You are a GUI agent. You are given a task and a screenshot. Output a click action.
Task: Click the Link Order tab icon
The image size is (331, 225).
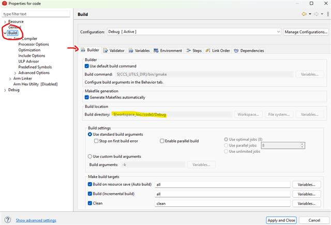(x=208, y=51)
